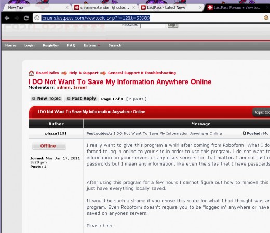270x233 pixels.
Task: Open the topic tools dropdown
Action: tap(262, 112)
